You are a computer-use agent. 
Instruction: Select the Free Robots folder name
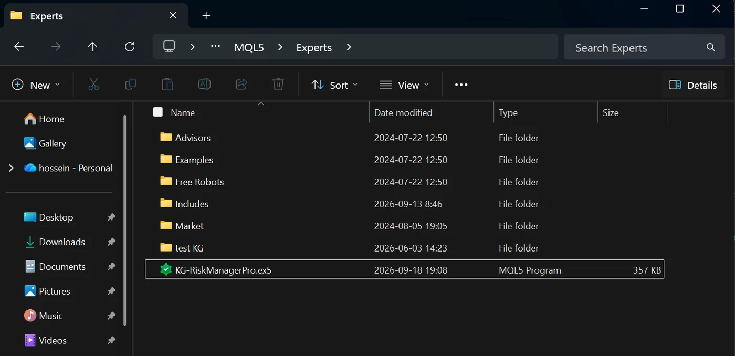[x=199, y=182]
